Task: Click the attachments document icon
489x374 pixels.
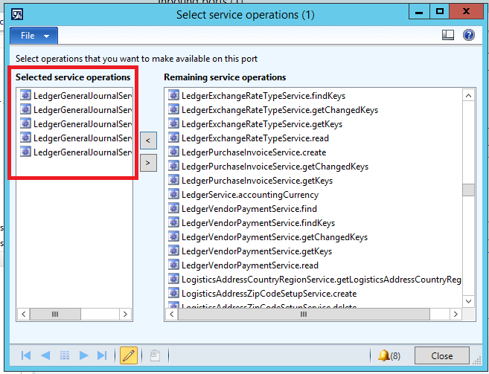Action: click(x=155, y=355)
